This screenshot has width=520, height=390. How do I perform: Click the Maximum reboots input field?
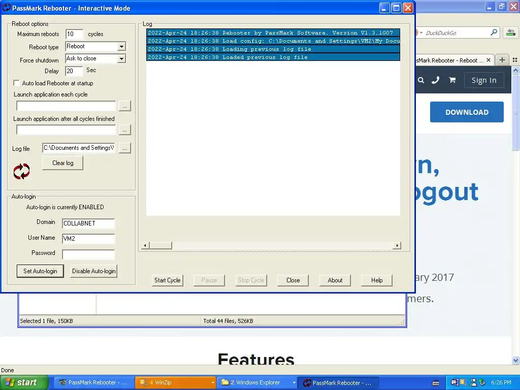tap(74, 34)
